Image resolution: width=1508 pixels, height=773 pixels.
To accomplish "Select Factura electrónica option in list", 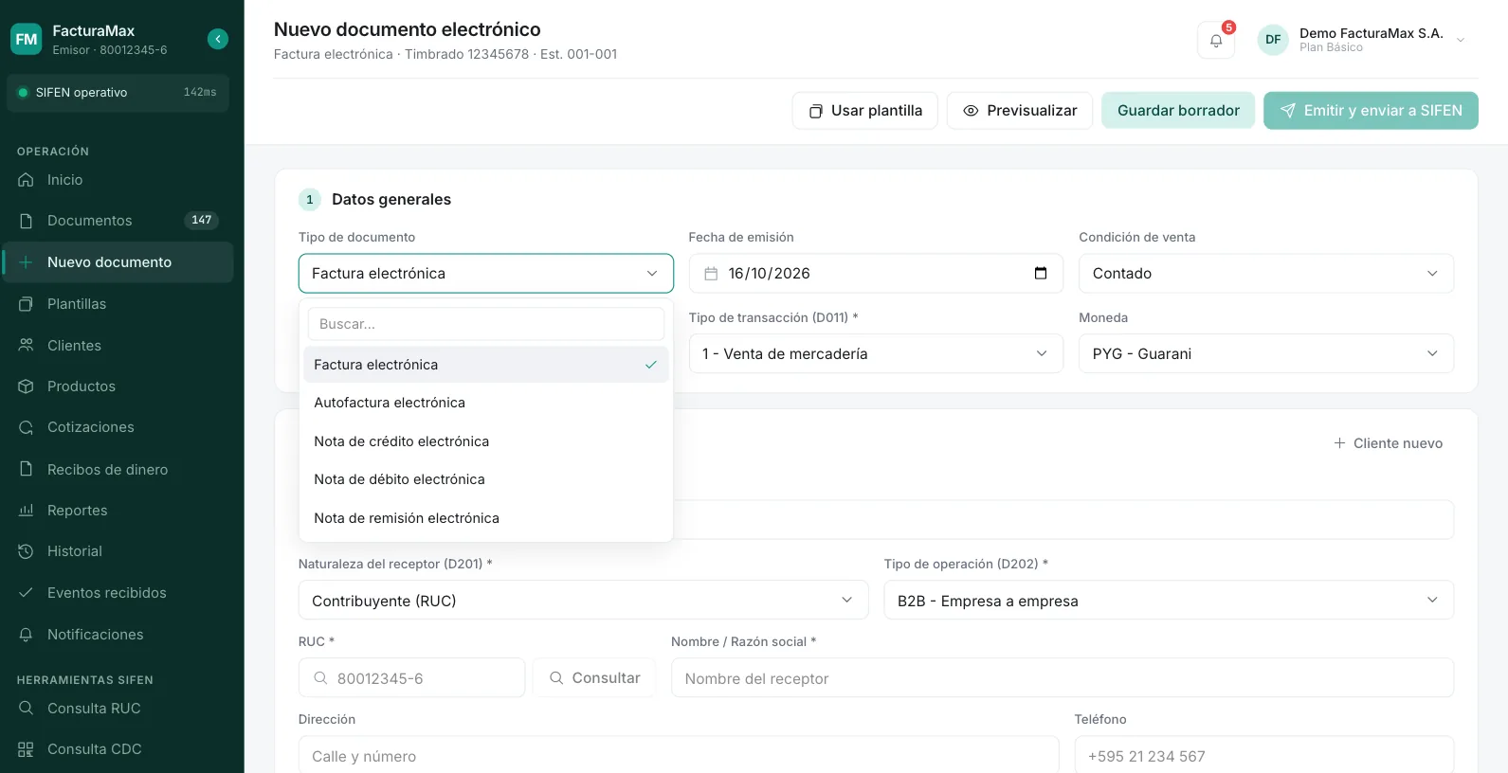I will [486, 365].
